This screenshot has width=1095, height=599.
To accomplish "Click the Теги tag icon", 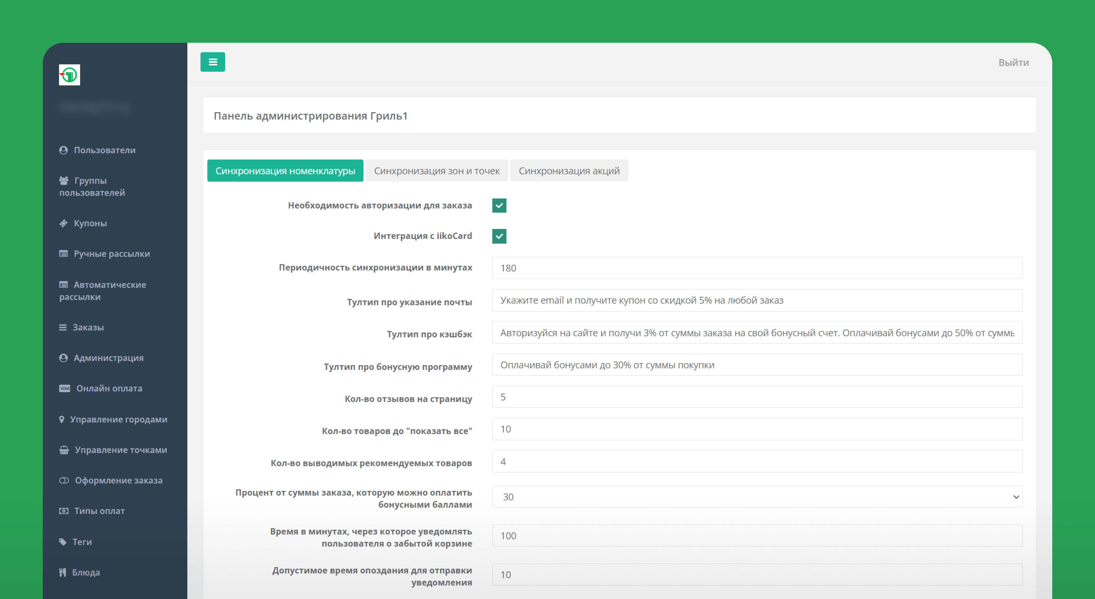I will (x=63, y=542).
